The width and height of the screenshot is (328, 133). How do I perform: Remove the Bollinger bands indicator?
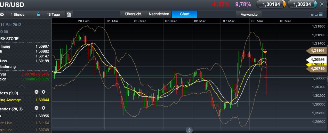[x=37, y=108]
